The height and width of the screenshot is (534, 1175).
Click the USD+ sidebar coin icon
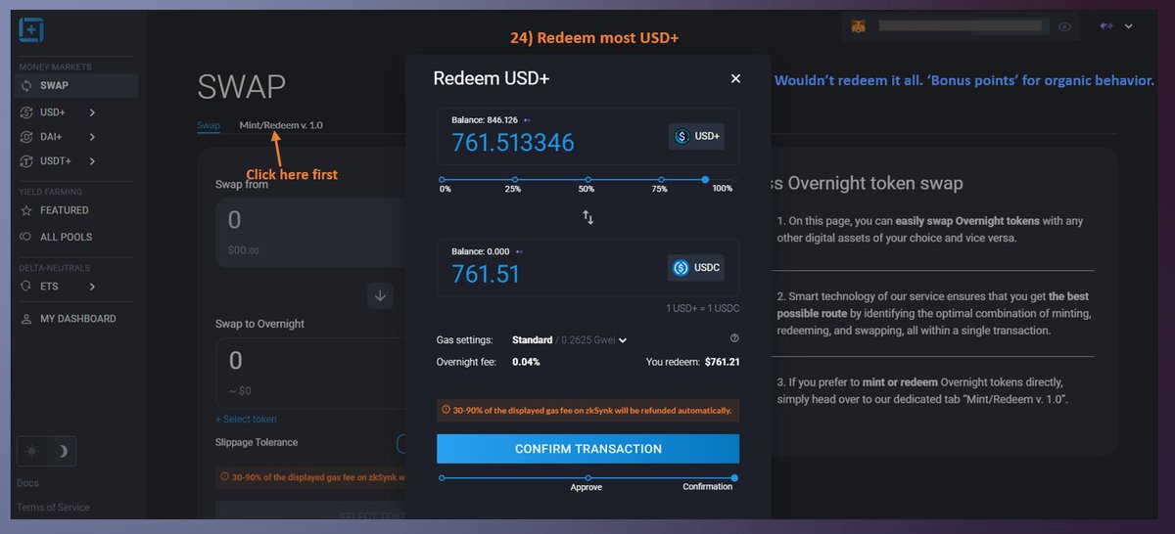point(26,112)
